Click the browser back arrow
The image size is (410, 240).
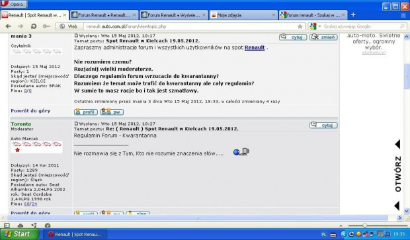click(8, 26)
